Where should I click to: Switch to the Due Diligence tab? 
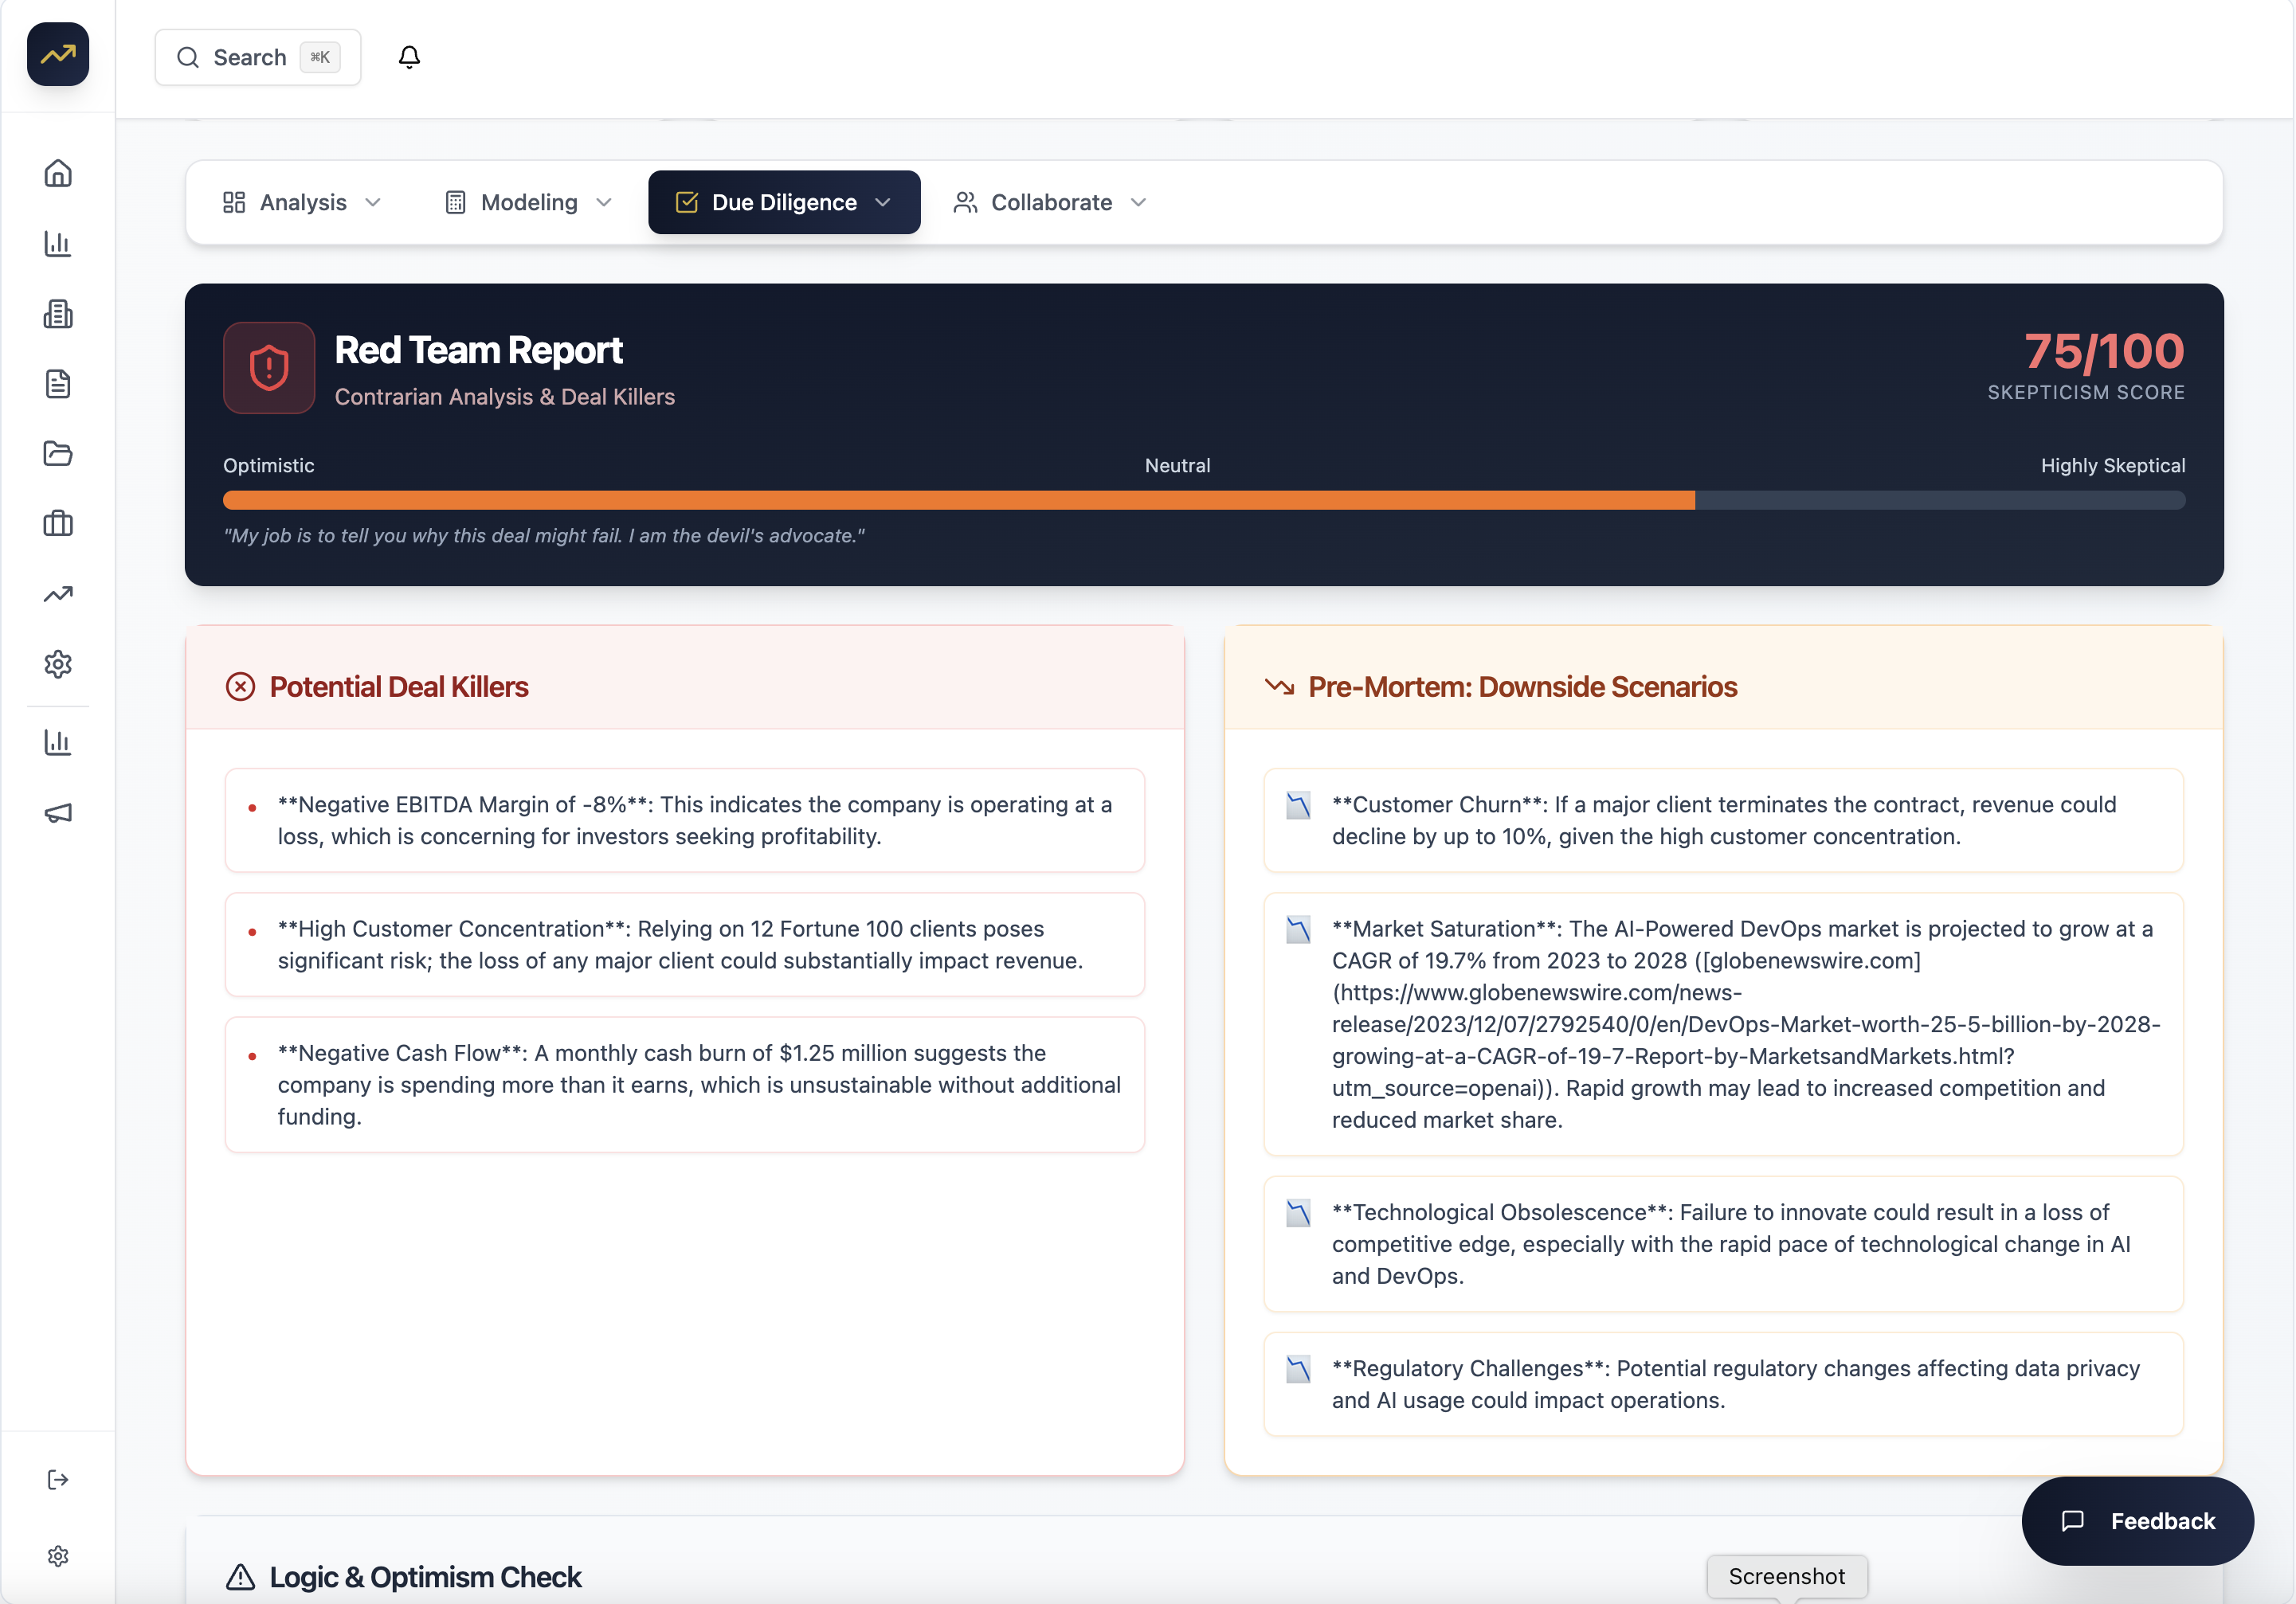[784, 202]
